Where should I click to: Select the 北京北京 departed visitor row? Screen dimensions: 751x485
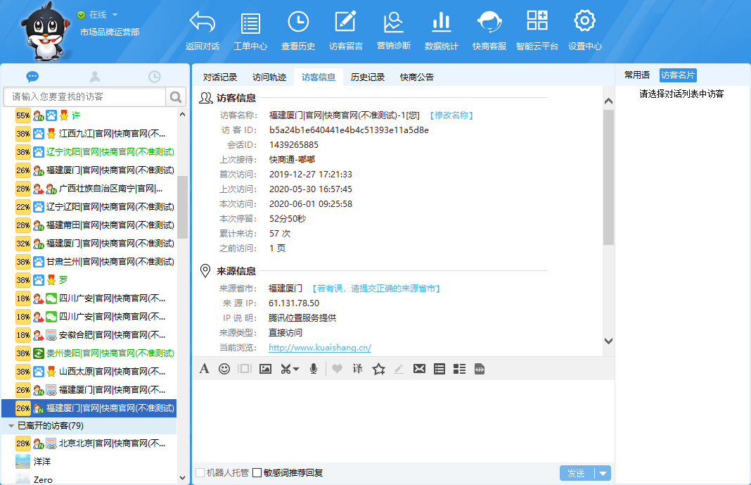(89, 443)
